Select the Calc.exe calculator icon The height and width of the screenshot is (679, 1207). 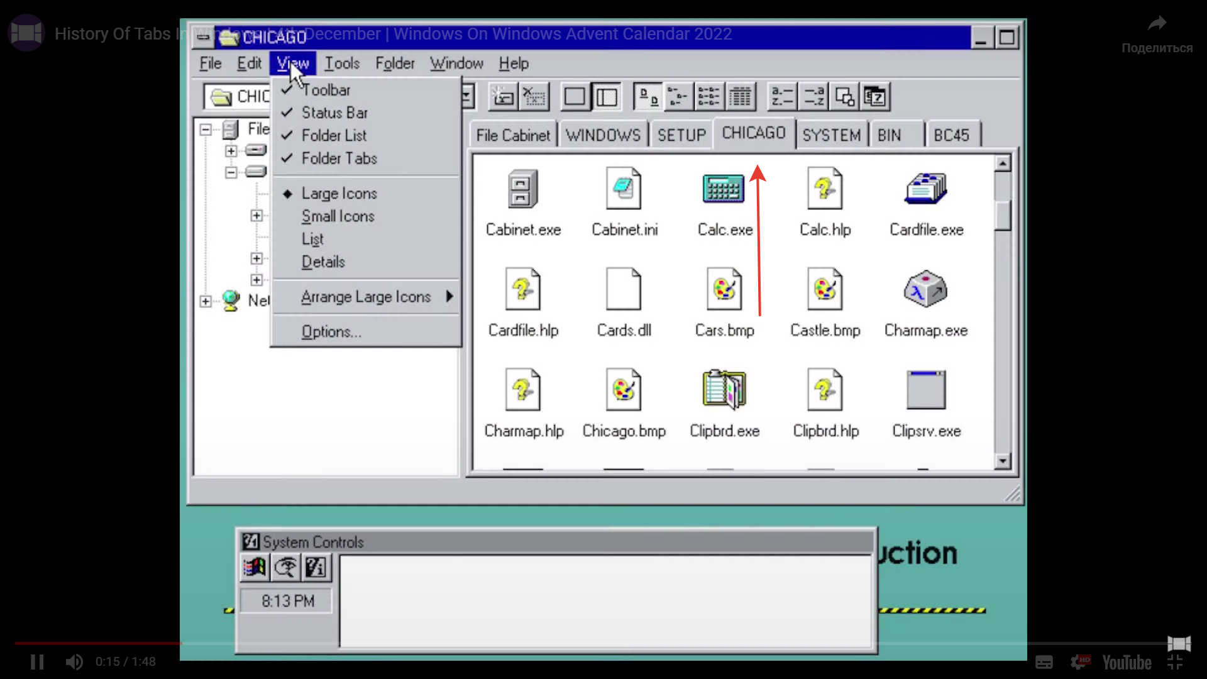coord(724,189)
